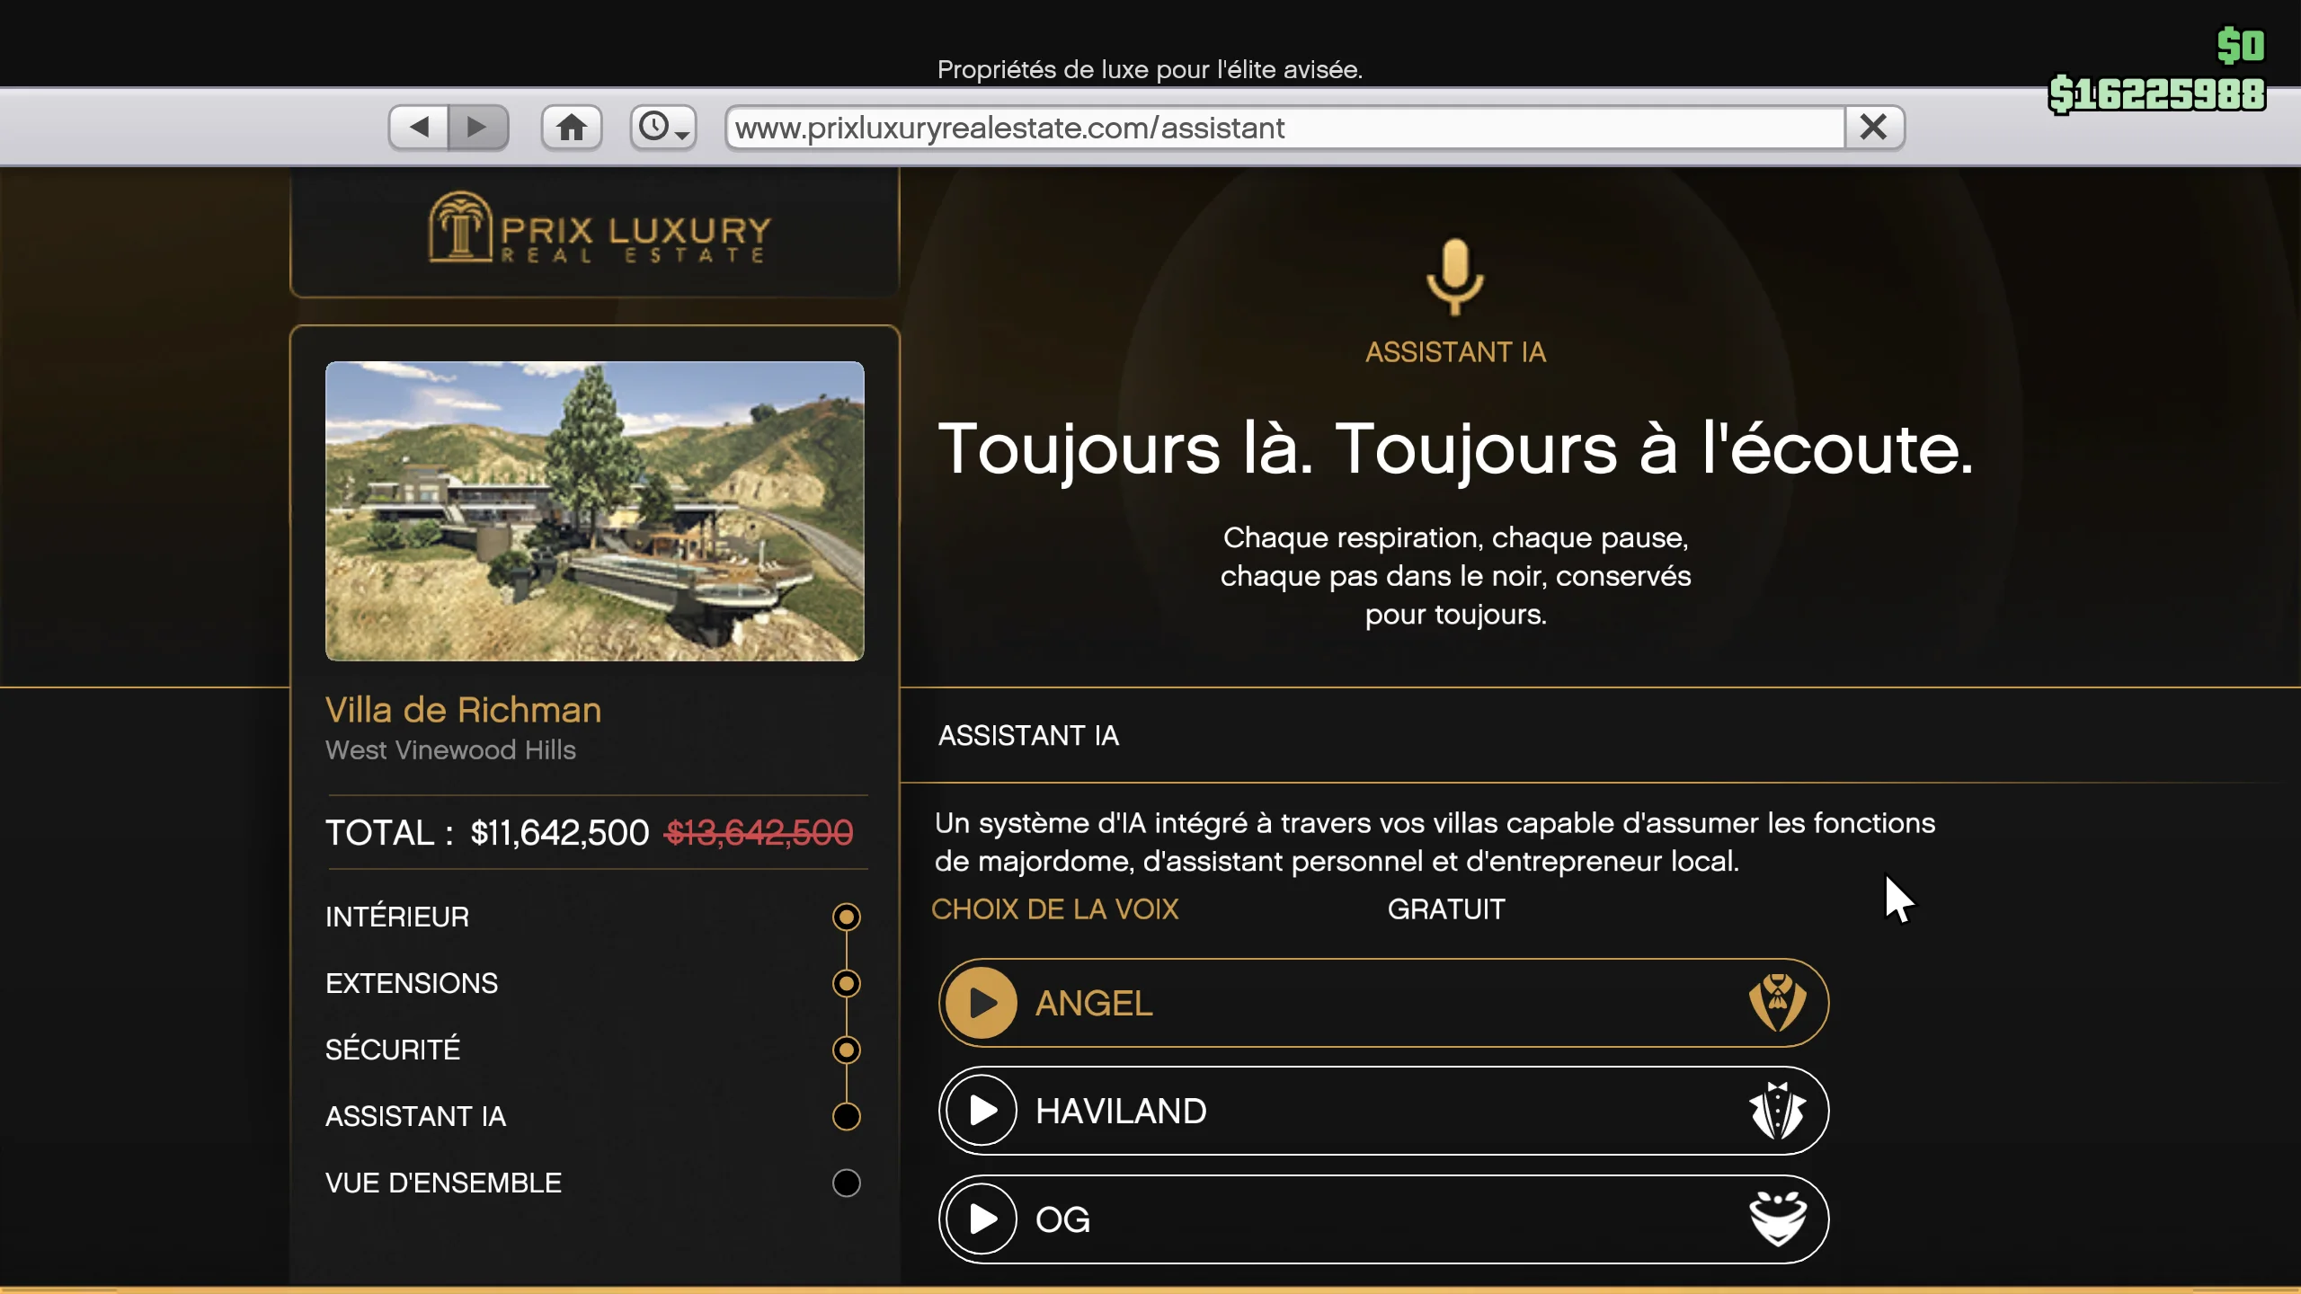The image size is (2301, 1294).
Task: Play the ANGEL voice sample
Action: pyautogui.click(x=982, y=1003)
